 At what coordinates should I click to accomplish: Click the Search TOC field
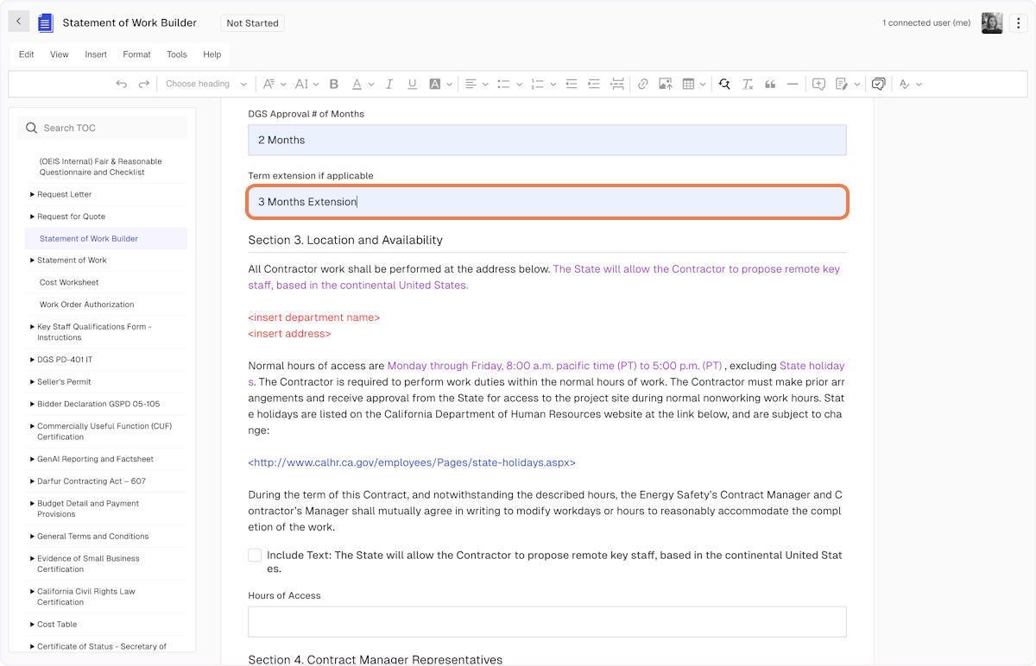click(102, 128)
